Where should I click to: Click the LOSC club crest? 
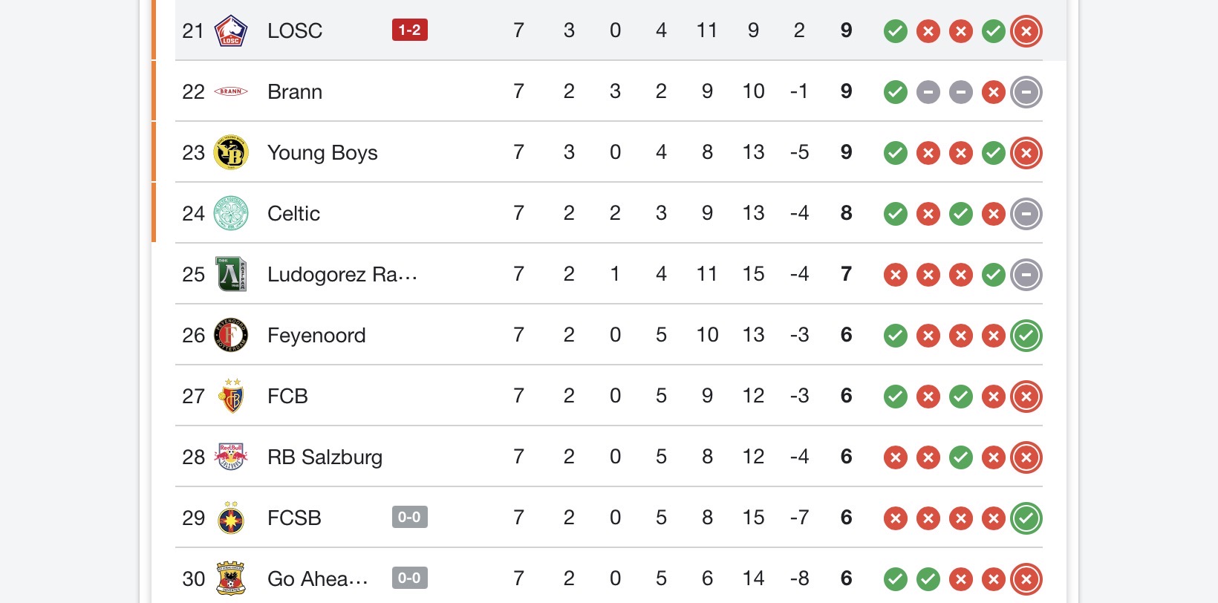230,31
